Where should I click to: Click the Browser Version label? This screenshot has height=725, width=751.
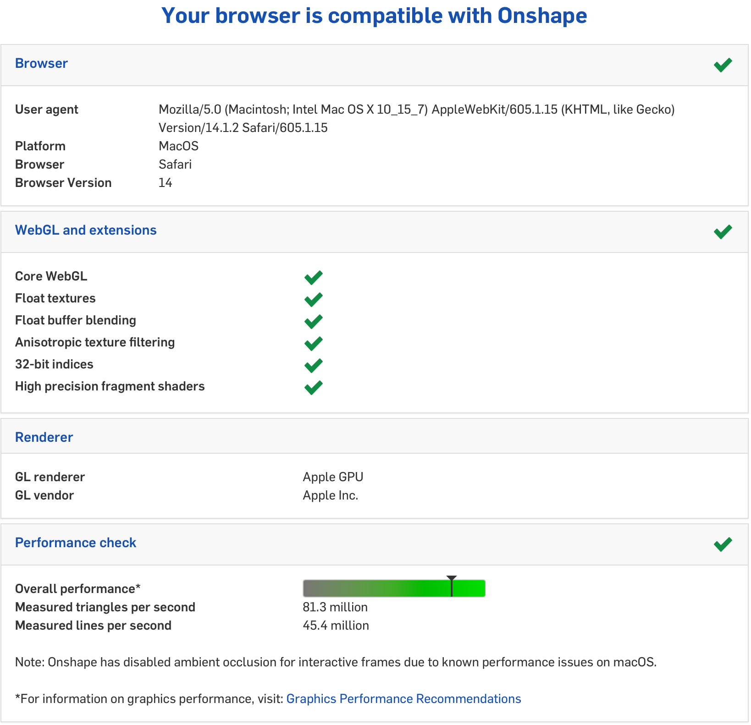[x=63, y=183]
